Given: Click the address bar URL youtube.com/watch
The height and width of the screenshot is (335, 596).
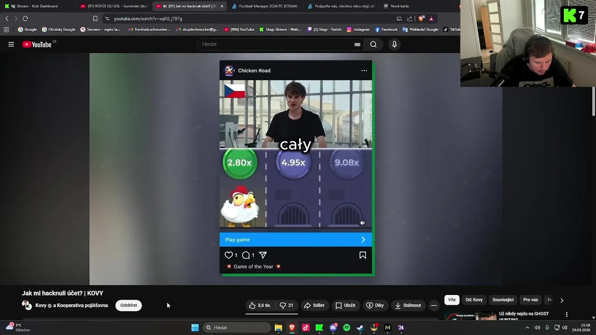Looking at the screenshot, I should (148, 19).
